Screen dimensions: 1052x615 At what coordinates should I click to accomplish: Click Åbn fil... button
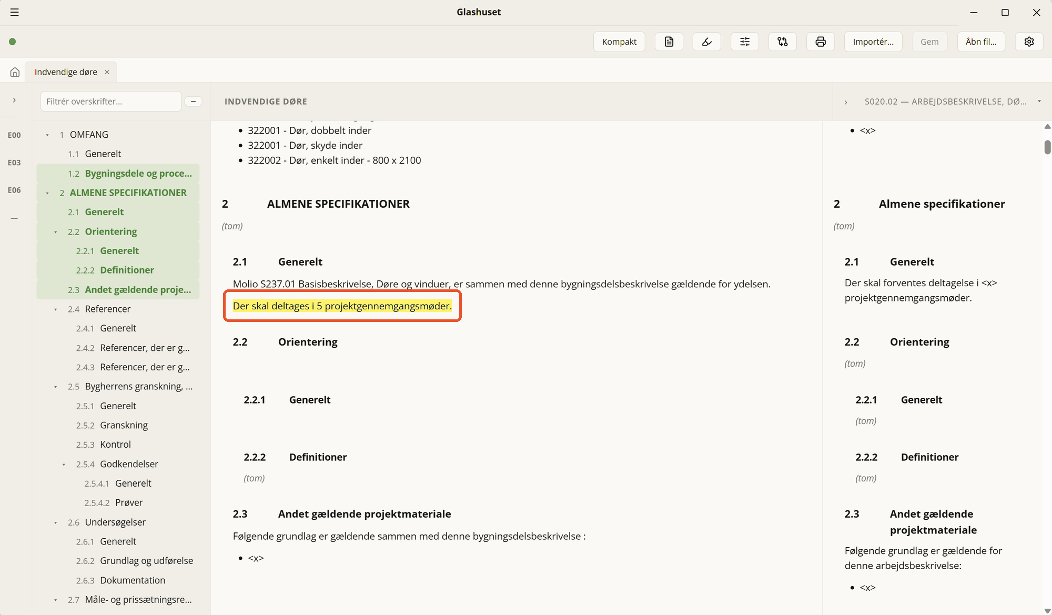click(981, 42)
